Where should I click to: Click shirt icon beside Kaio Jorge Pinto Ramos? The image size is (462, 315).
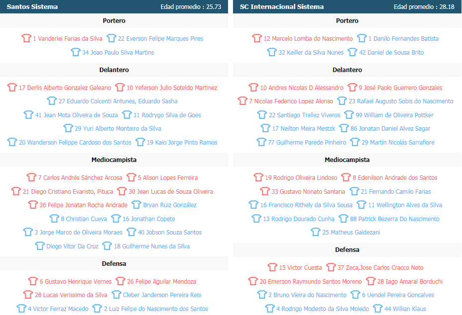[140, 142]
